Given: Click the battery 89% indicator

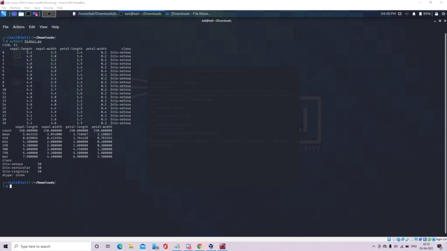Looking at the screenshot, I should (424, 14).
